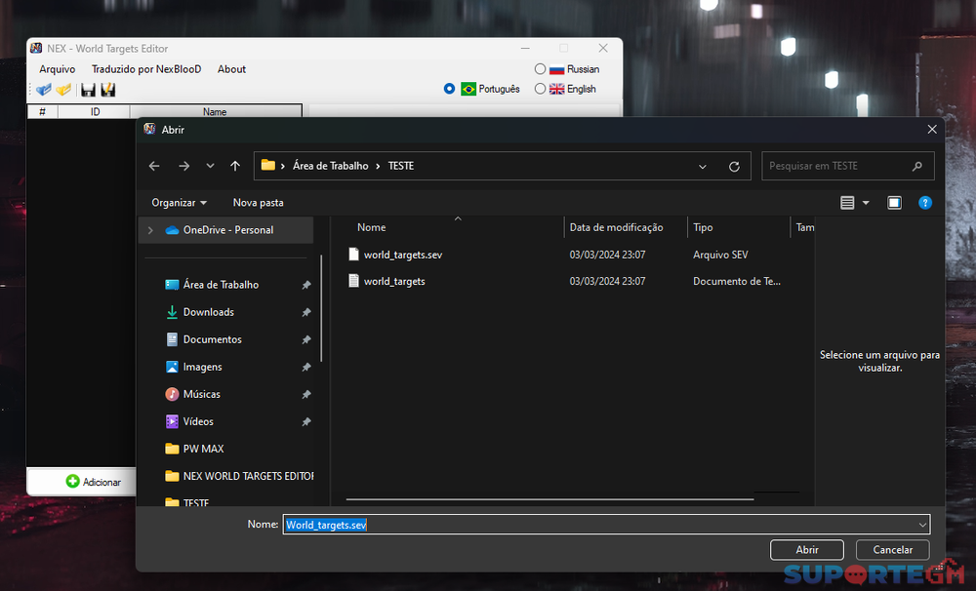Viewport: 976px width, 591px height.
Task: Select the world_targets.sev file
Action: 402,255
